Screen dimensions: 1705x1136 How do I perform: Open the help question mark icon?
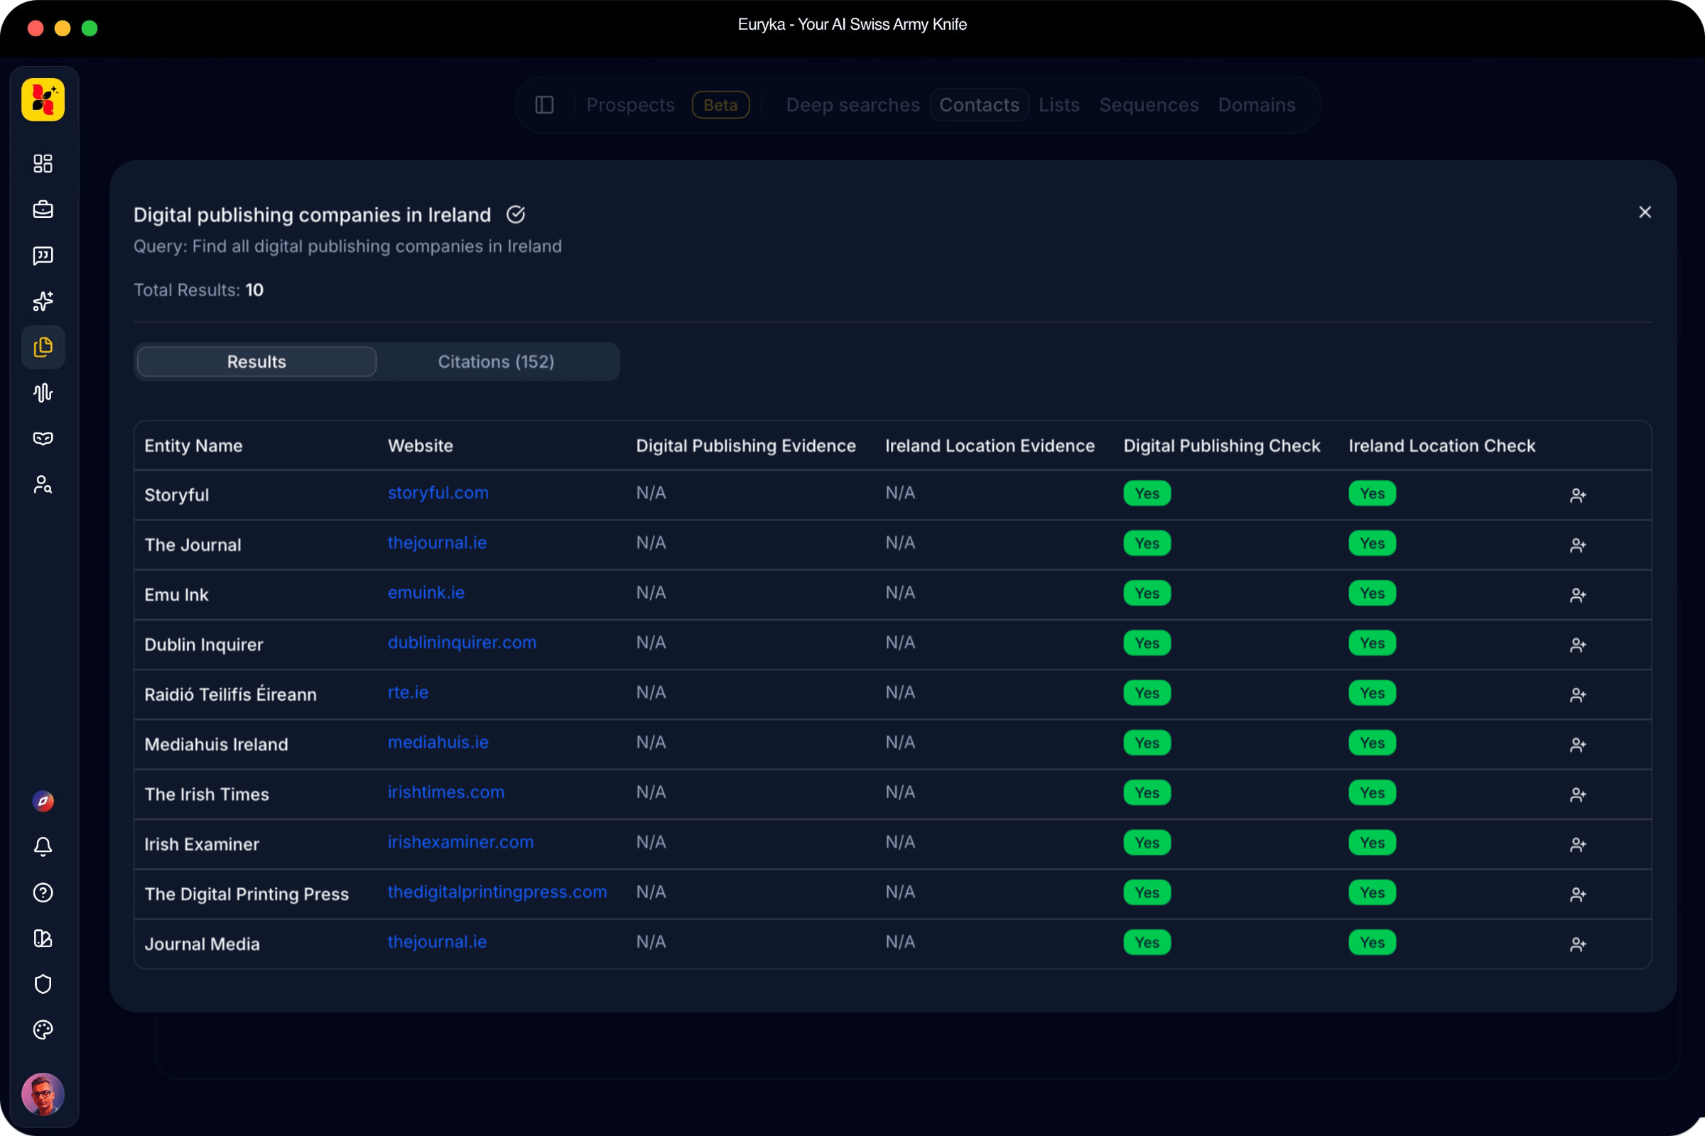coord(43,892)
